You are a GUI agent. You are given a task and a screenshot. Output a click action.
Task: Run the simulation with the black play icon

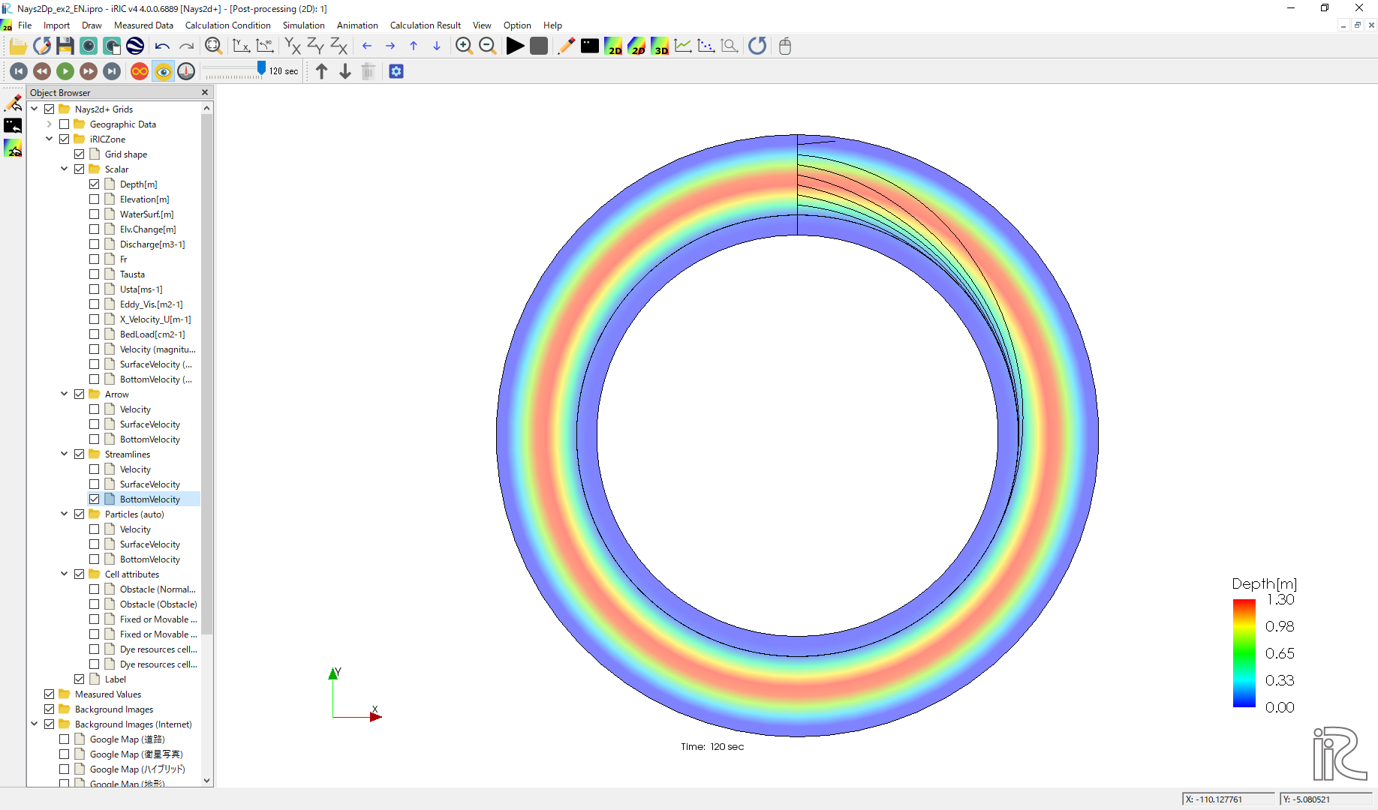[x=515, y=46]
